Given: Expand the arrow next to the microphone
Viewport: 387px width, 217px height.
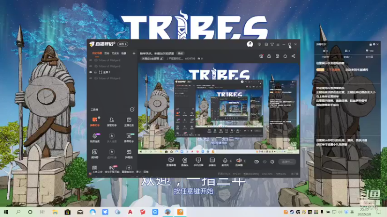Looking at the screenshot, I should (231, 161).
